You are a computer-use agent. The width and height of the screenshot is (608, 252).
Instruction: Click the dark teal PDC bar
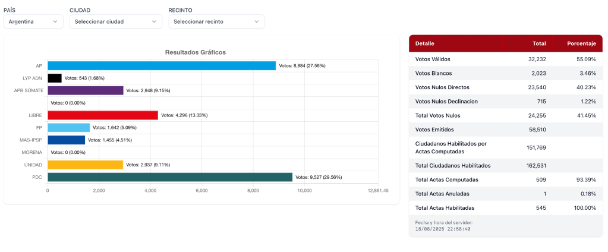click(x=169, y=177)
